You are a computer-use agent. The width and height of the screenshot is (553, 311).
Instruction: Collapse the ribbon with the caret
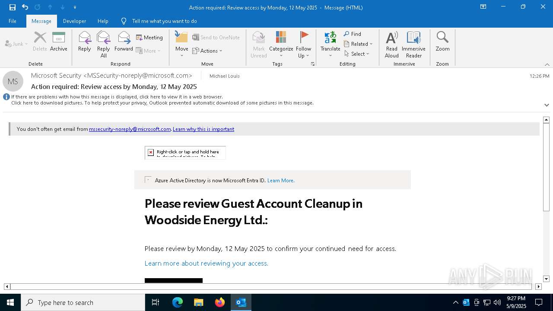pos(547,64)
